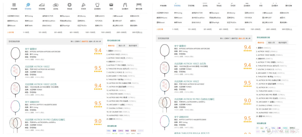
Task: Filter price 3001元及以上 in left page
Action: (137, 32)
